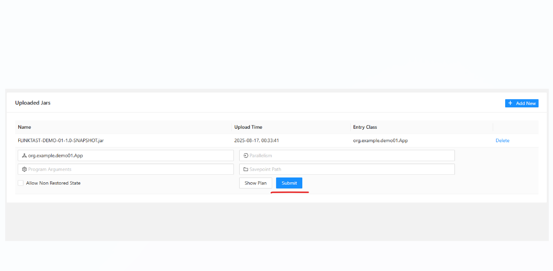Click the Parallelism field icon
Image resolution: width=553 pixels, height=271 pixels.
246,156
